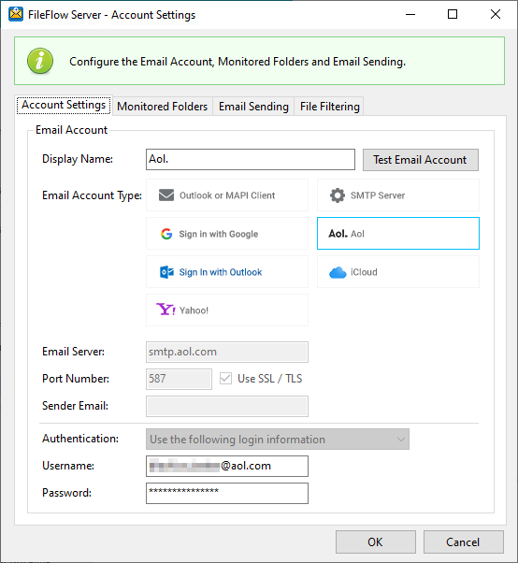The height and width of the screenshot is (563, 518).
Task: Click the Google logo sign-in option
Action: point(166,234)
